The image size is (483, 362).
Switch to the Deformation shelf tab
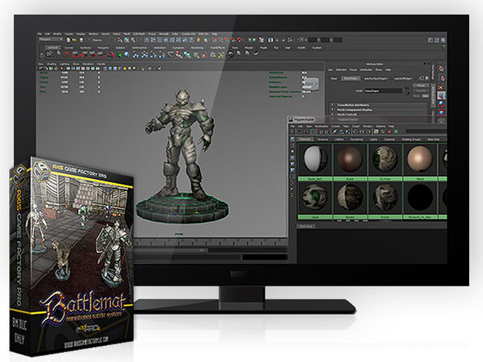139,48
